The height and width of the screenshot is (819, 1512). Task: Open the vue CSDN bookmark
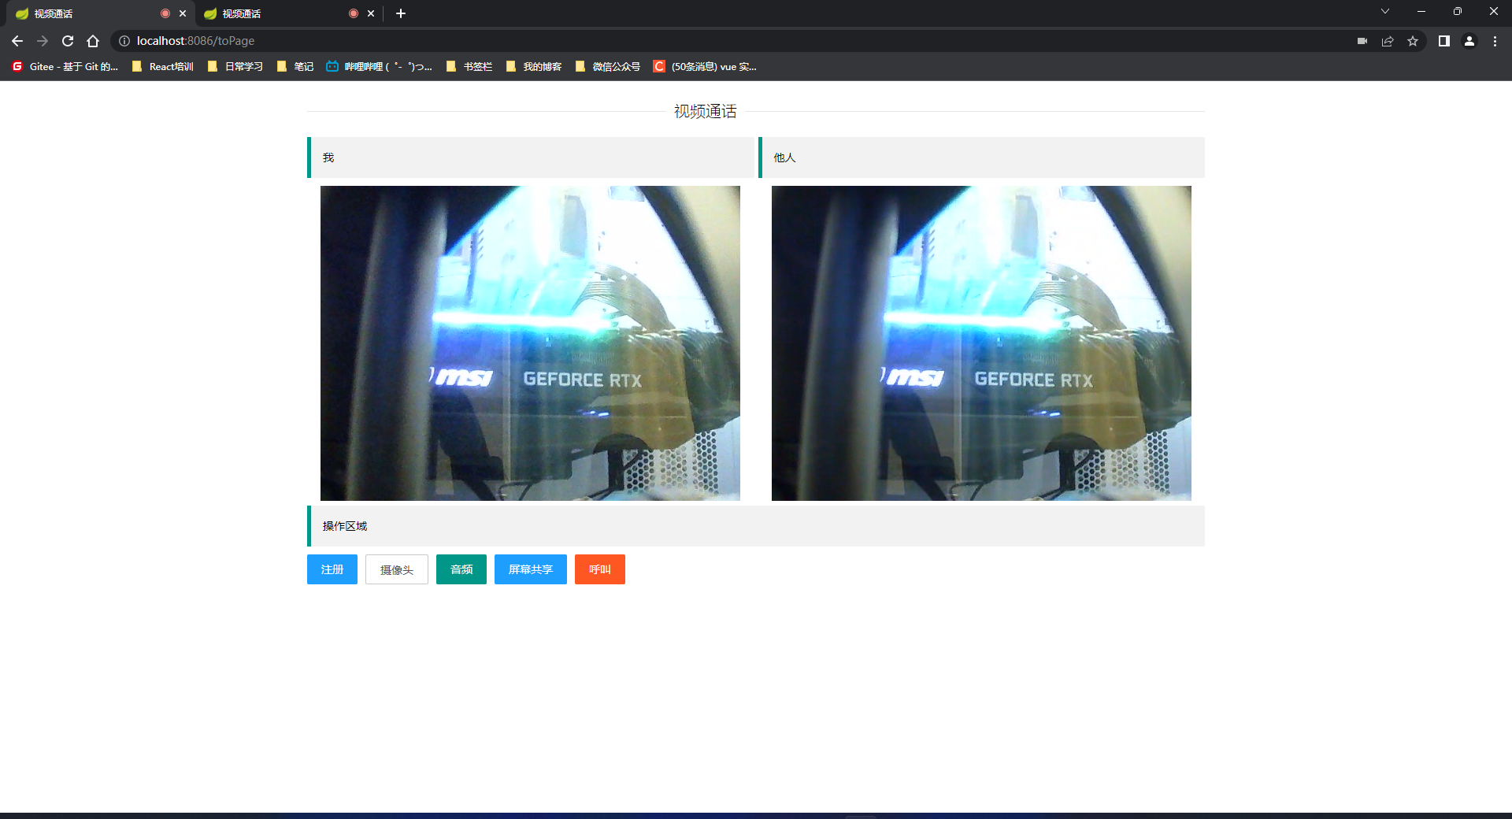705,67
